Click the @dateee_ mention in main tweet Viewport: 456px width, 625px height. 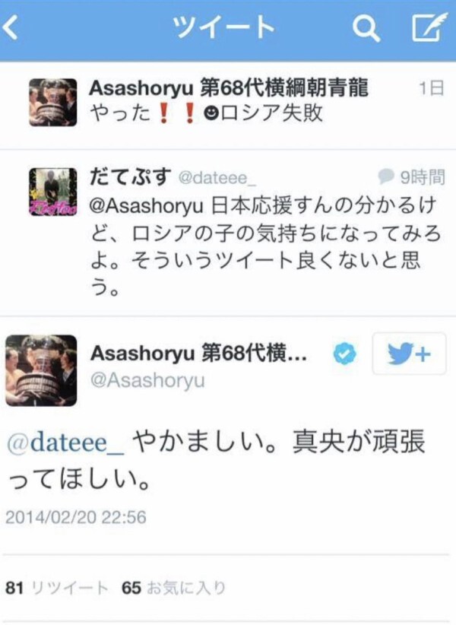pos(66,443)
